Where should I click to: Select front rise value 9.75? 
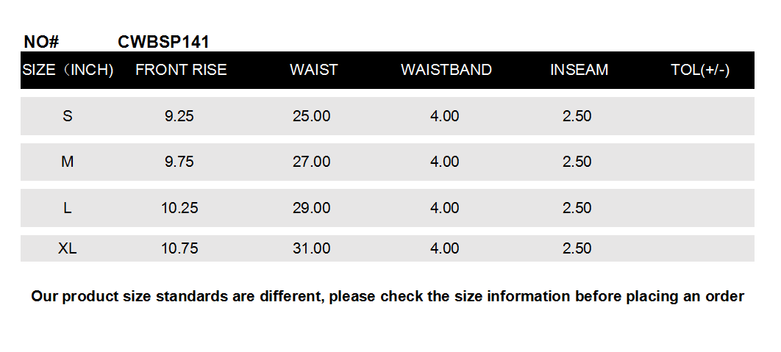pyautogui.click(x=179, y=162)
